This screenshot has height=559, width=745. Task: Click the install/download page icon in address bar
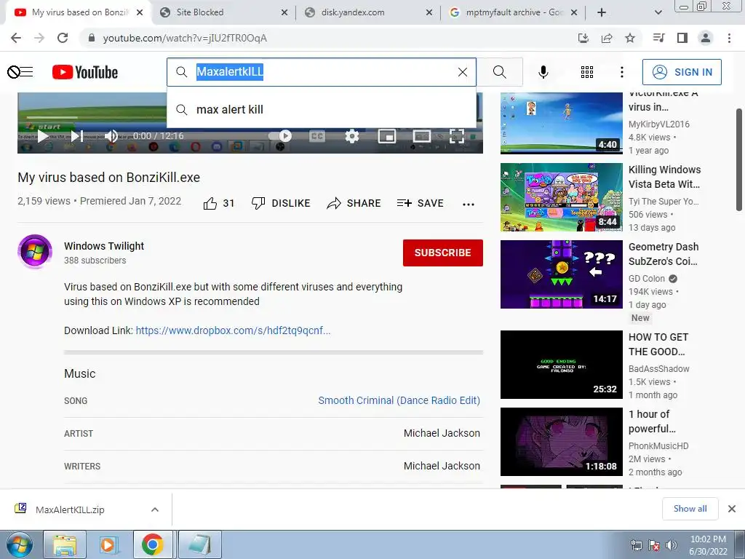pyautogui.click(x=583, y=38)
